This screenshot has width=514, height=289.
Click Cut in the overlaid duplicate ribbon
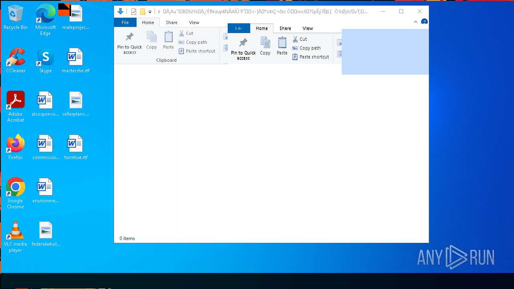pyautogui.click(x=300, y=39)
